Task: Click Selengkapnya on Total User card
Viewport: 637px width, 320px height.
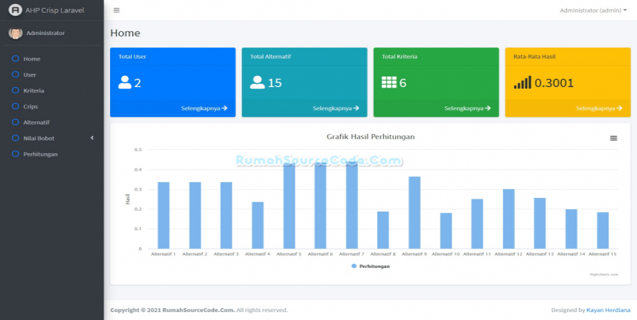Action: (204, 108)
